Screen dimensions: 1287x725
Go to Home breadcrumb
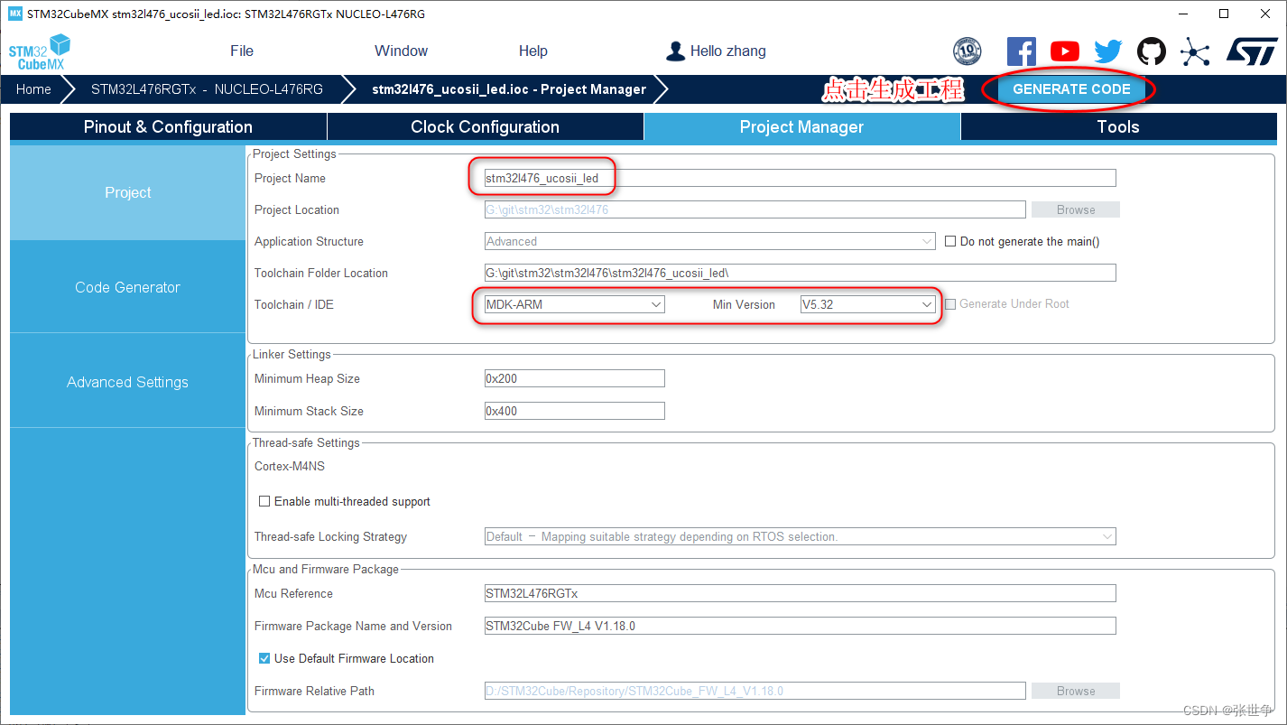[33, 89]
